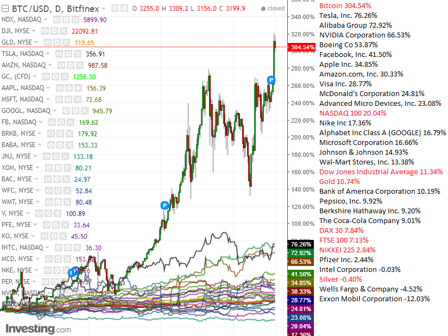
Task: Click the 'closed' market status indicator
Action: coord(273,9)
